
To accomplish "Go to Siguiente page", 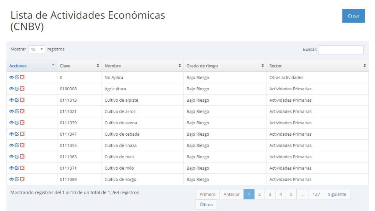I will click(x=337, y=194).
